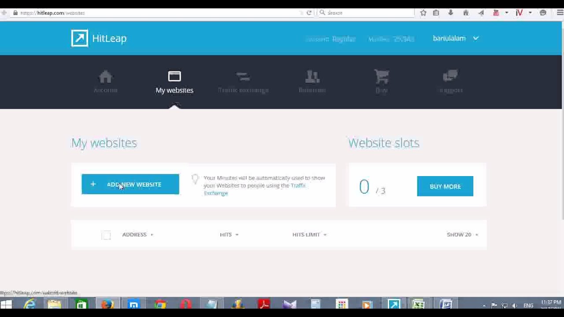Click the paper-plane send icon in toolbar
The height and width of the screenshot is (317, 564).
(481, 13)
